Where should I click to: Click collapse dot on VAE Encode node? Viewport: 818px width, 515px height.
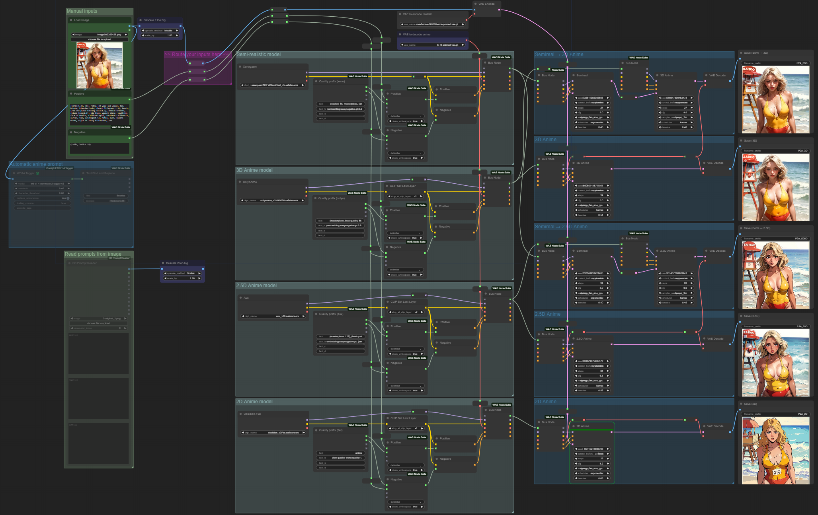click(x=475, y=4)
